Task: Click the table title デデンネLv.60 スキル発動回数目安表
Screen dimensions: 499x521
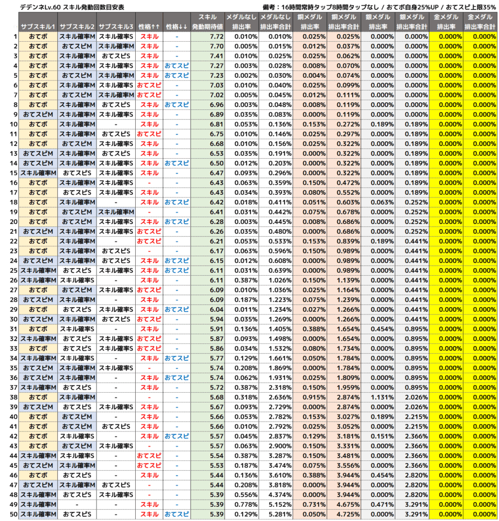Action: 71,7
